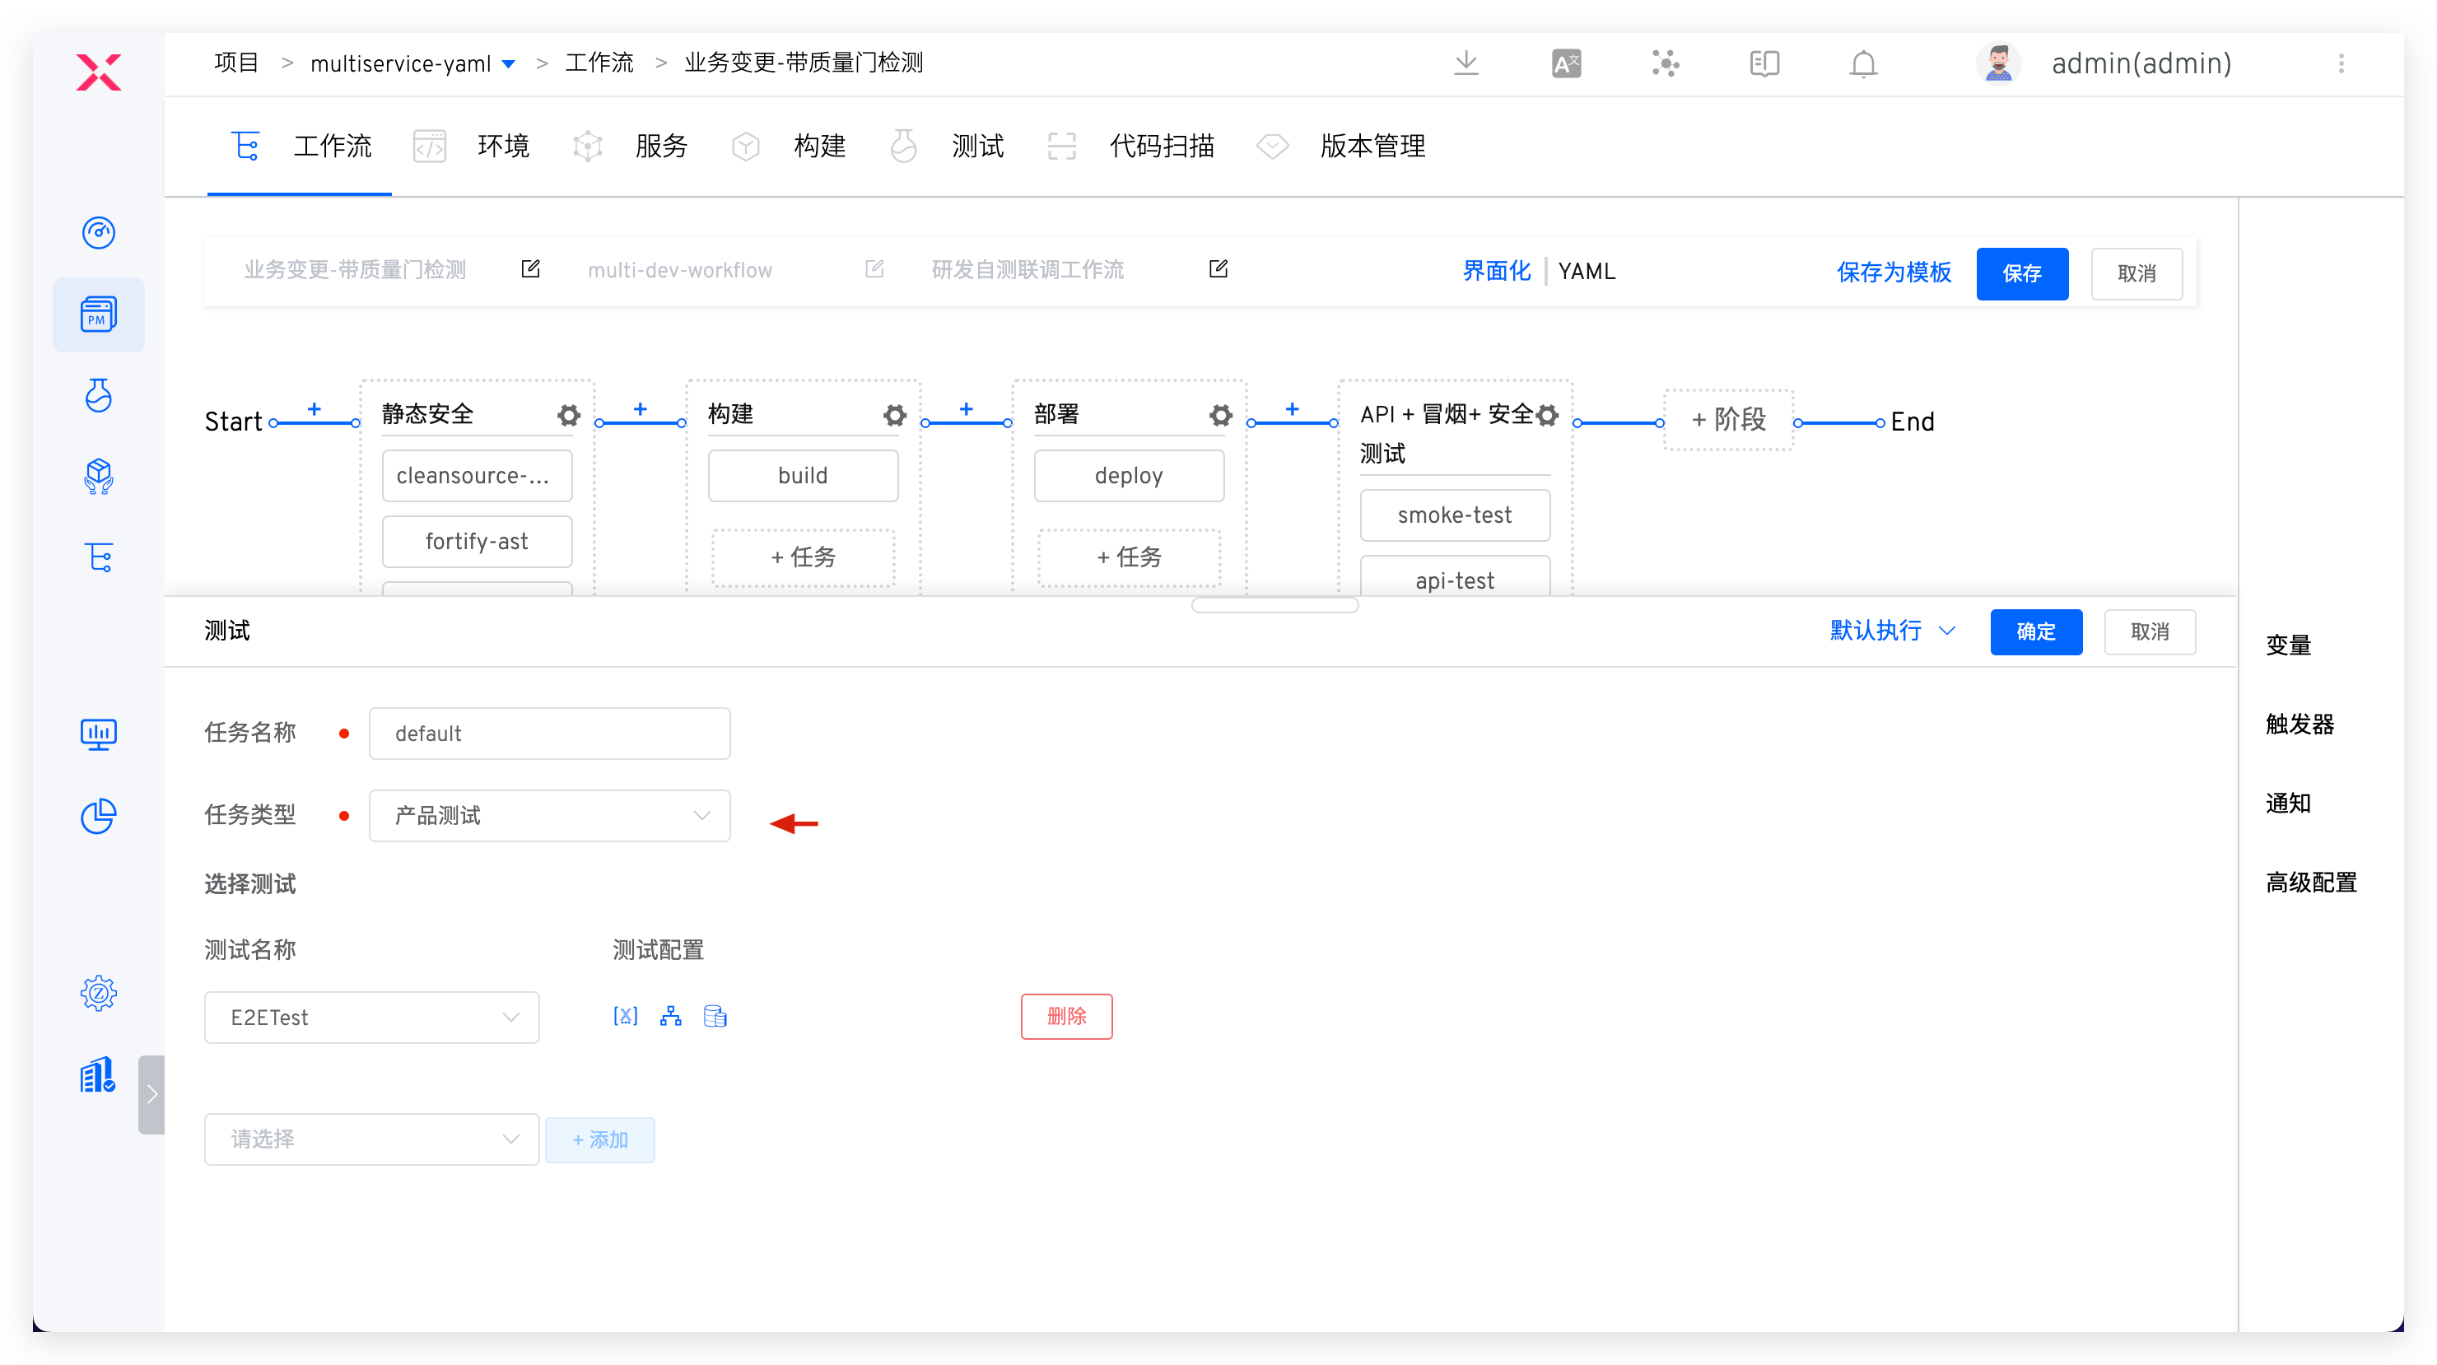Select the test lab flask icon in sidebar

click(99, 396)
